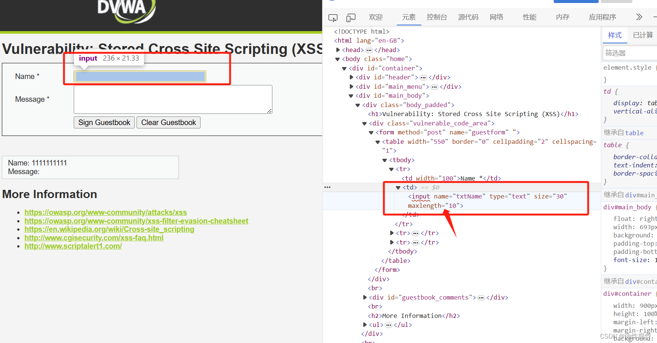The width and height of the screenshot is (657, 343).
Task: Collapse the first tr node under tbody
Action: (x=391, y=169)
